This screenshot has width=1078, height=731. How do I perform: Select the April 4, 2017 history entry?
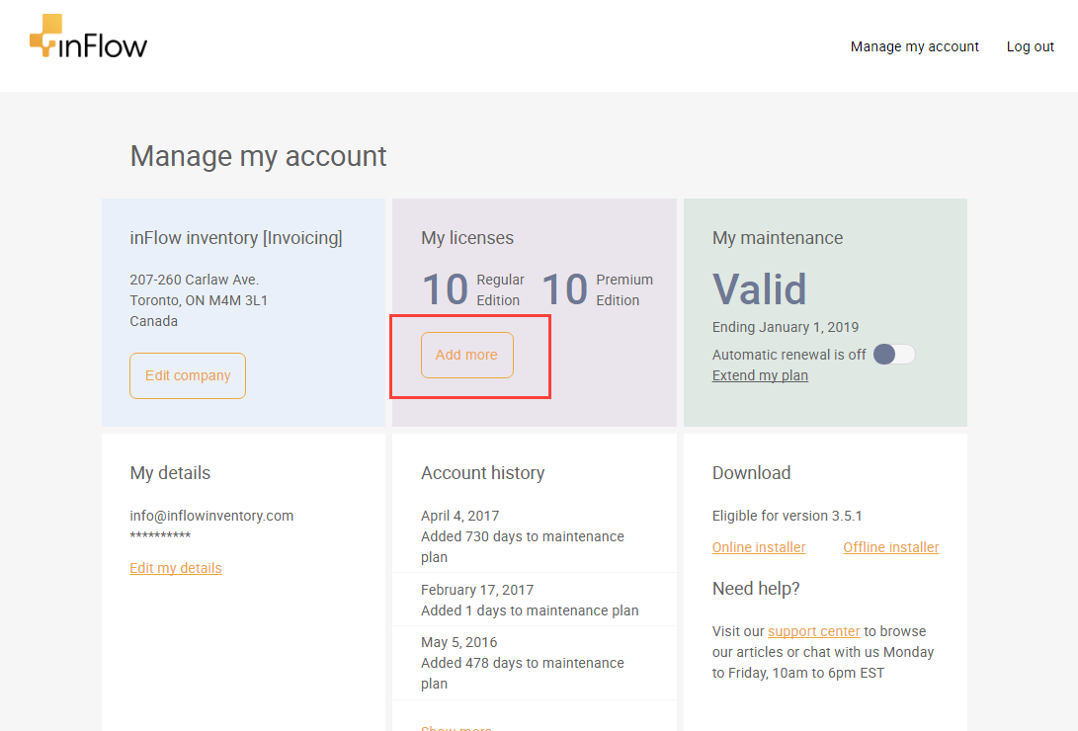point(523,536)
